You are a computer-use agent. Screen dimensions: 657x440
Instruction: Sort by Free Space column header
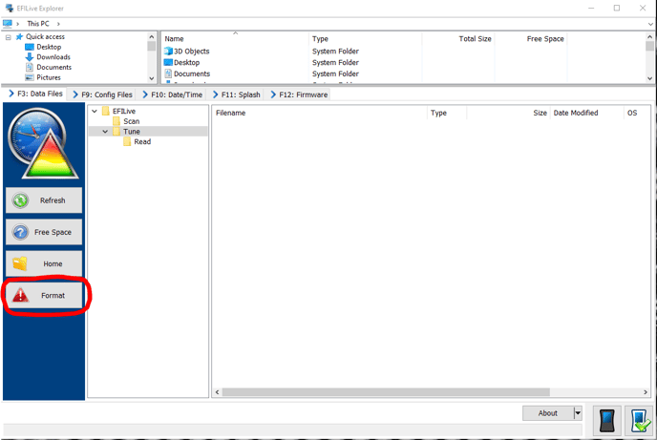pos(531,38)
